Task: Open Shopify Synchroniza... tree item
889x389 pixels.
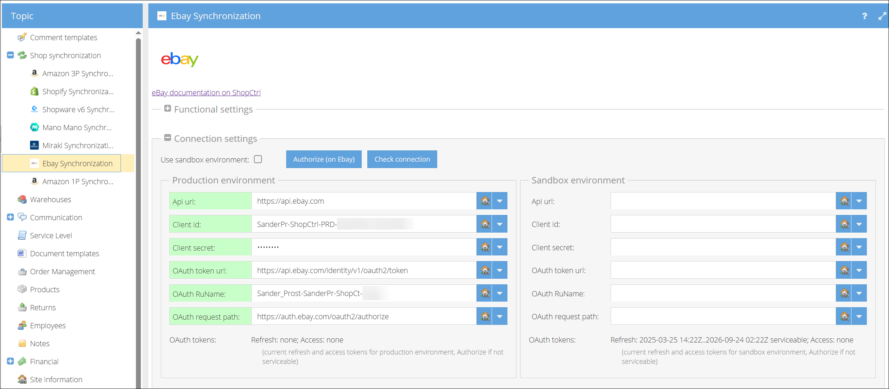Action: click(78, 92)
